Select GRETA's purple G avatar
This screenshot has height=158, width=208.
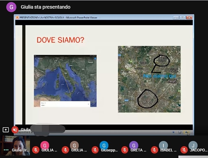pos(134,146)
